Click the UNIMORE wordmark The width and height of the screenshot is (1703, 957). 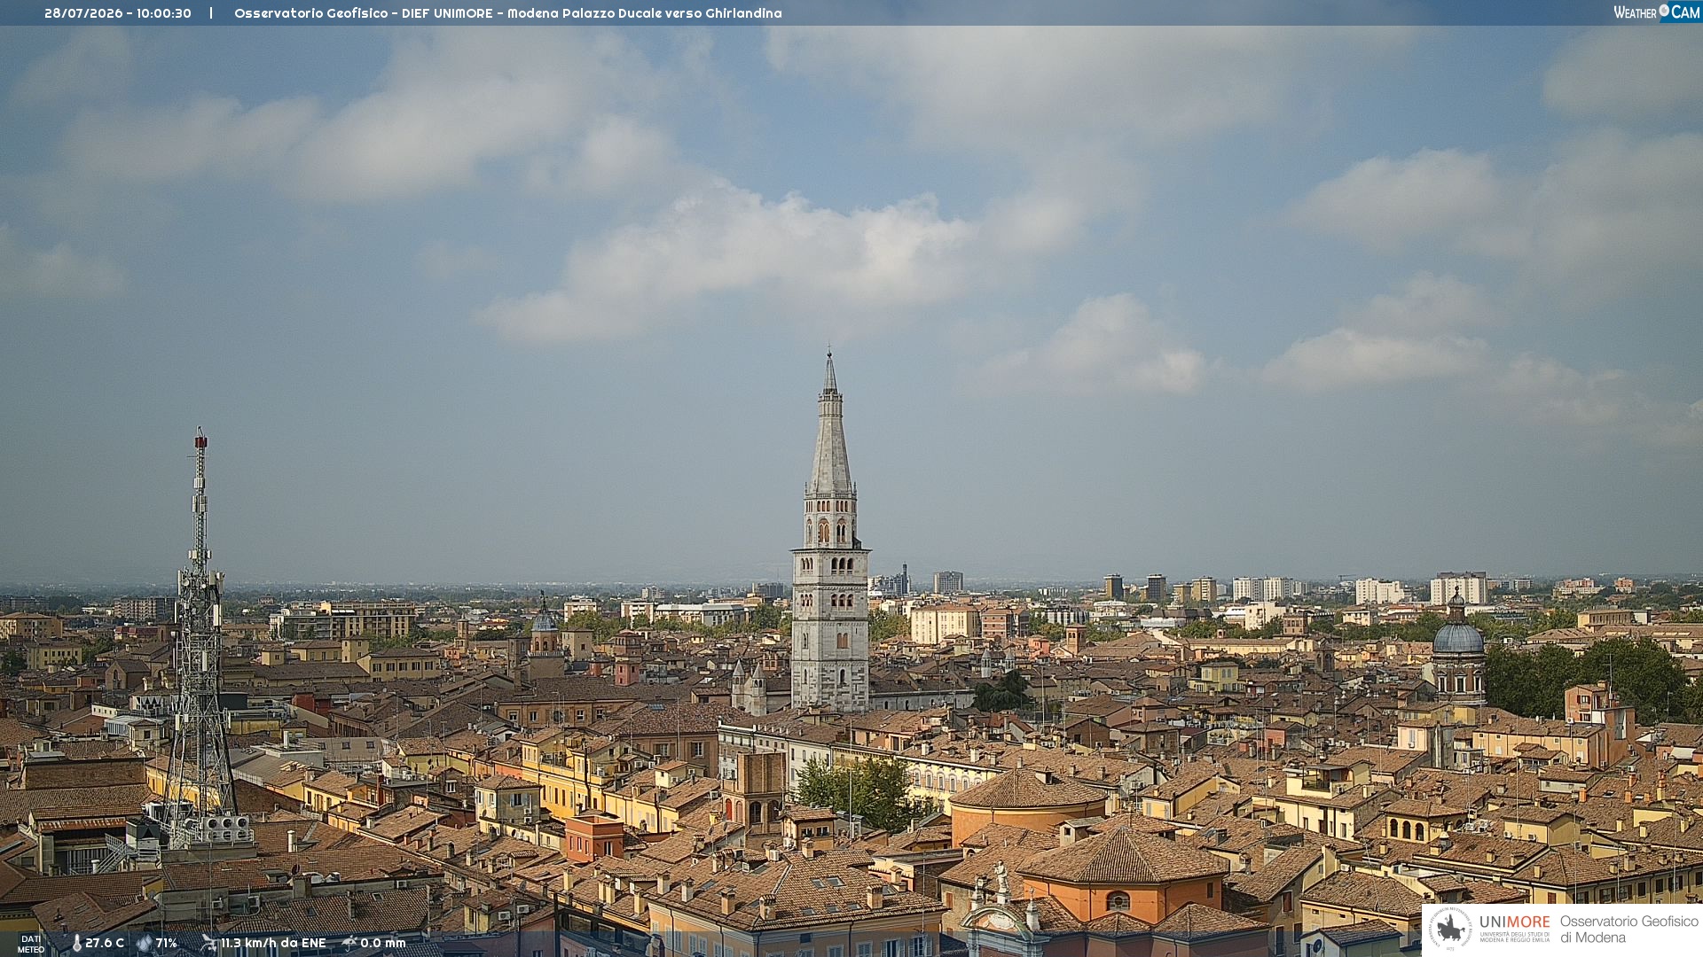click(1515, 922)
